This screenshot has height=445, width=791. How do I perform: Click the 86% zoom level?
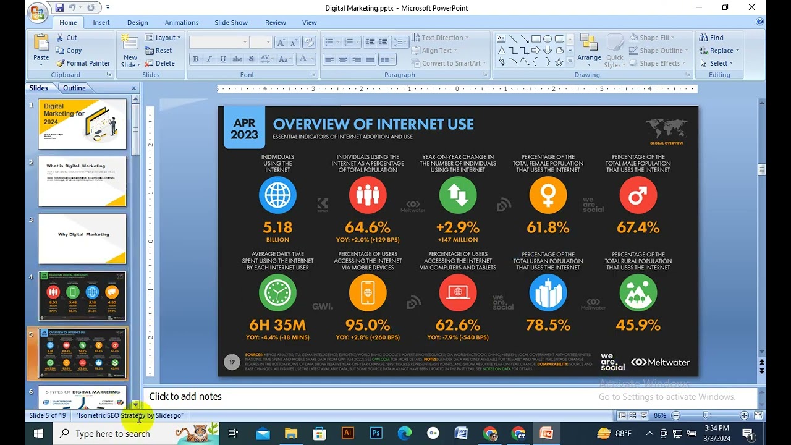660,415
